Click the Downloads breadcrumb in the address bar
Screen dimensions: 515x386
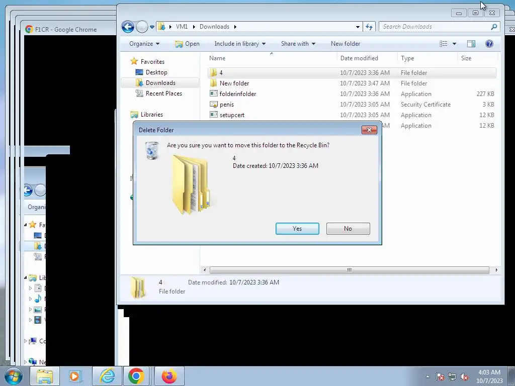214,27
